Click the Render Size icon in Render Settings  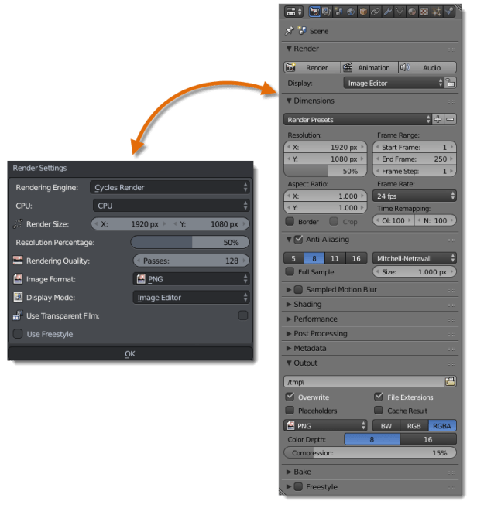click(x=18, y=223)
